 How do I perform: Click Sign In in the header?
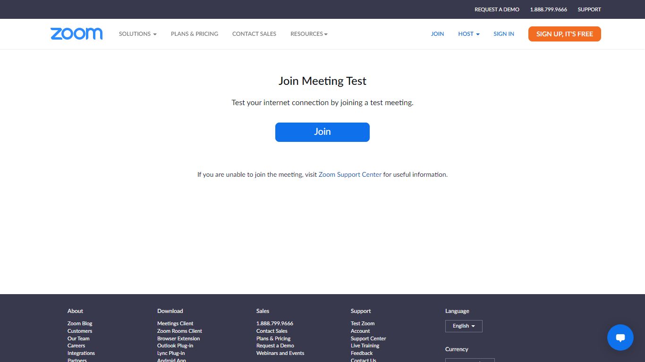point(504,34)
